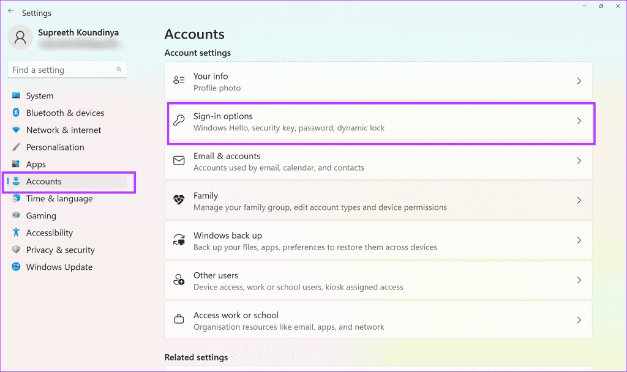Viewport: 627px width, 372px height.
Task: Click the Gaming controller icon
Action: pyautogui.click(x=16, y=216)
